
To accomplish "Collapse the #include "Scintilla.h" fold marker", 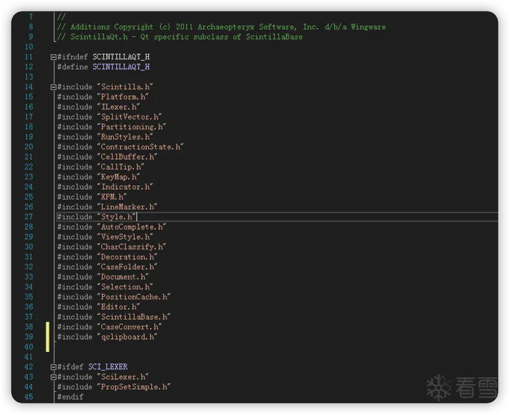I will (x=53, y=87).
